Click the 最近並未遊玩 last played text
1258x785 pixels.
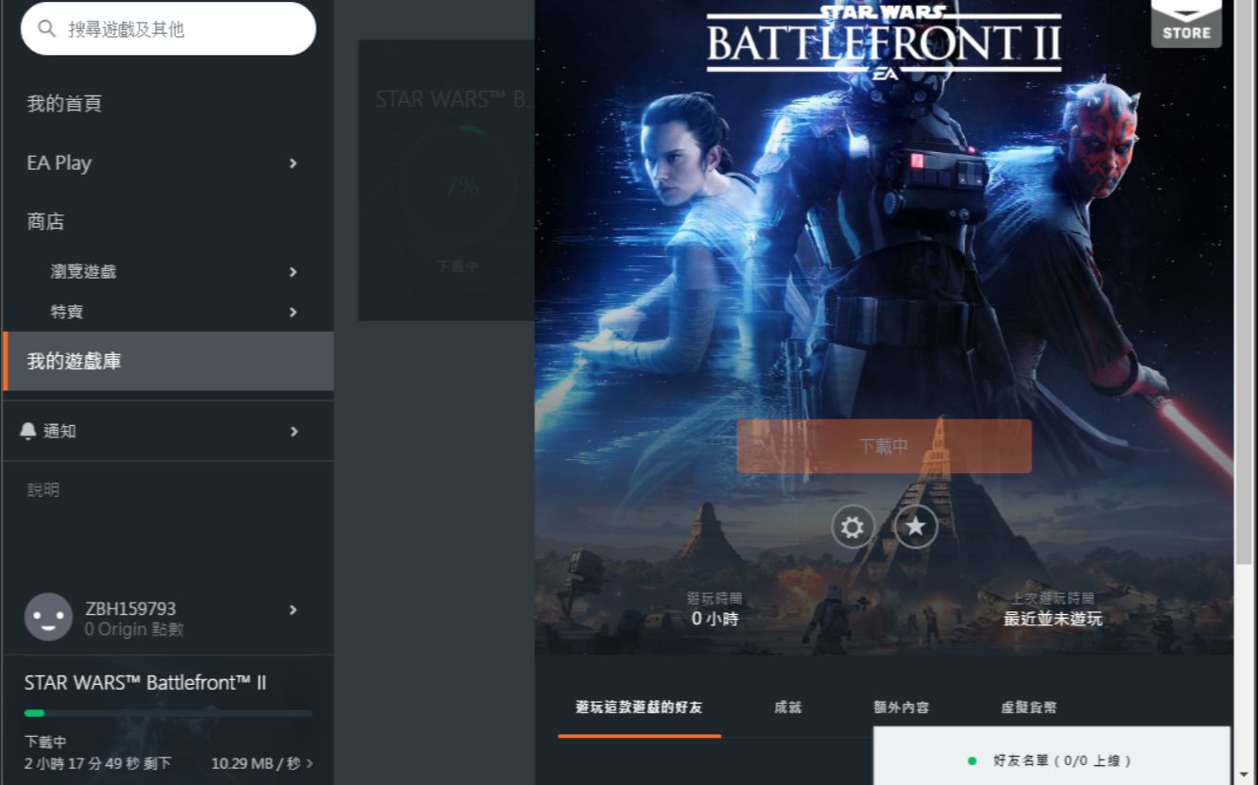tap(1053, 619)
